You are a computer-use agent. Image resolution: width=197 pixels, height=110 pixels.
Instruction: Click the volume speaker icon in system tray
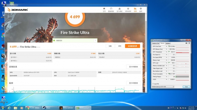[186, 108]
